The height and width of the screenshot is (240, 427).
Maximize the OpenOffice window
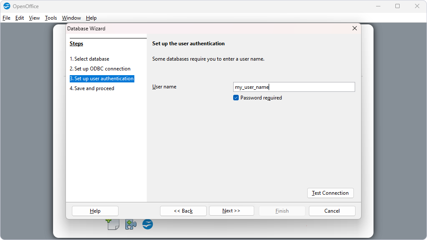pyautogui.click(x=397, y=6)
